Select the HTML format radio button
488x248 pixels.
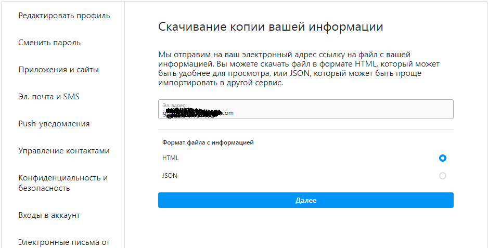click(443, 158)
